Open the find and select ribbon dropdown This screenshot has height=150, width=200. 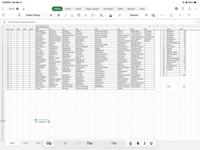[x=191, y=15]
